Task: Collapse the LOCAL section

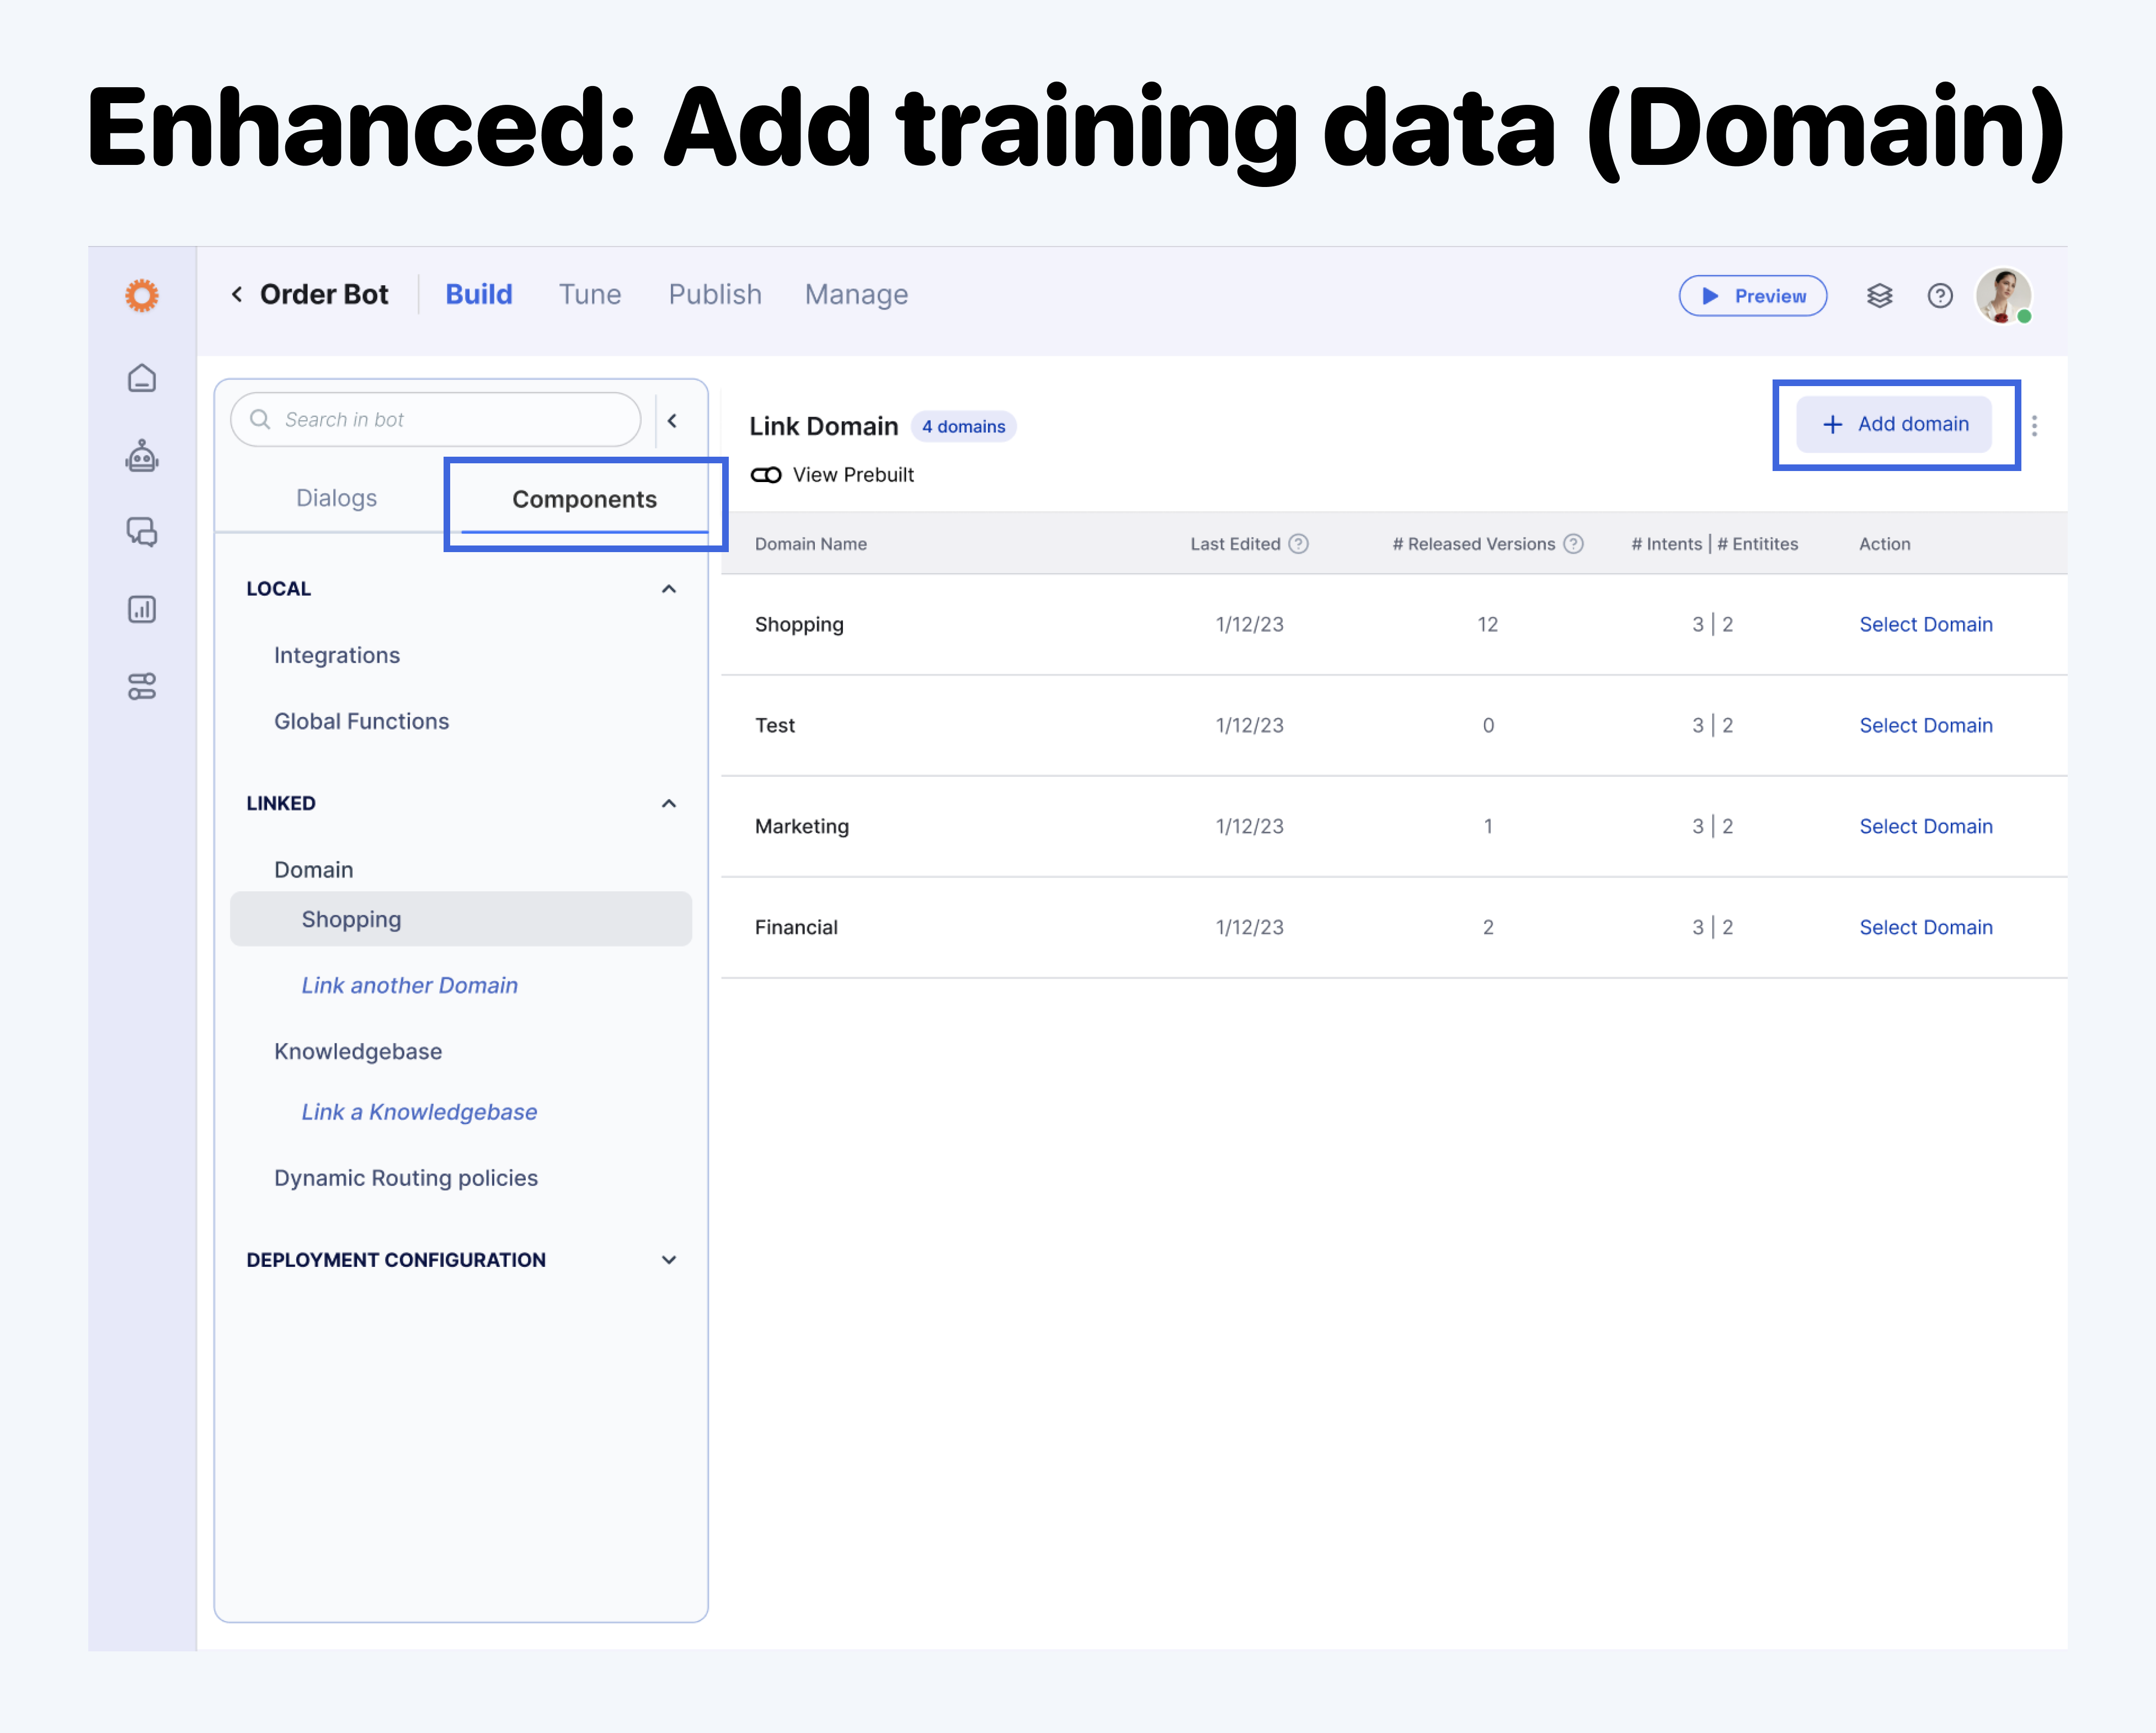Action: point(669,589)
